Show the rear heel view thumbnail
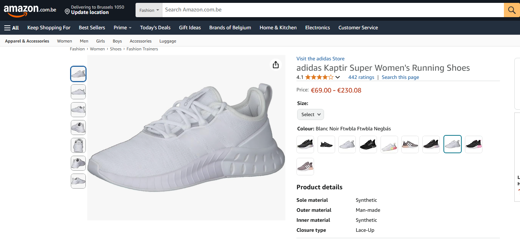Screen dimensions: 520x240 (78, 145)
